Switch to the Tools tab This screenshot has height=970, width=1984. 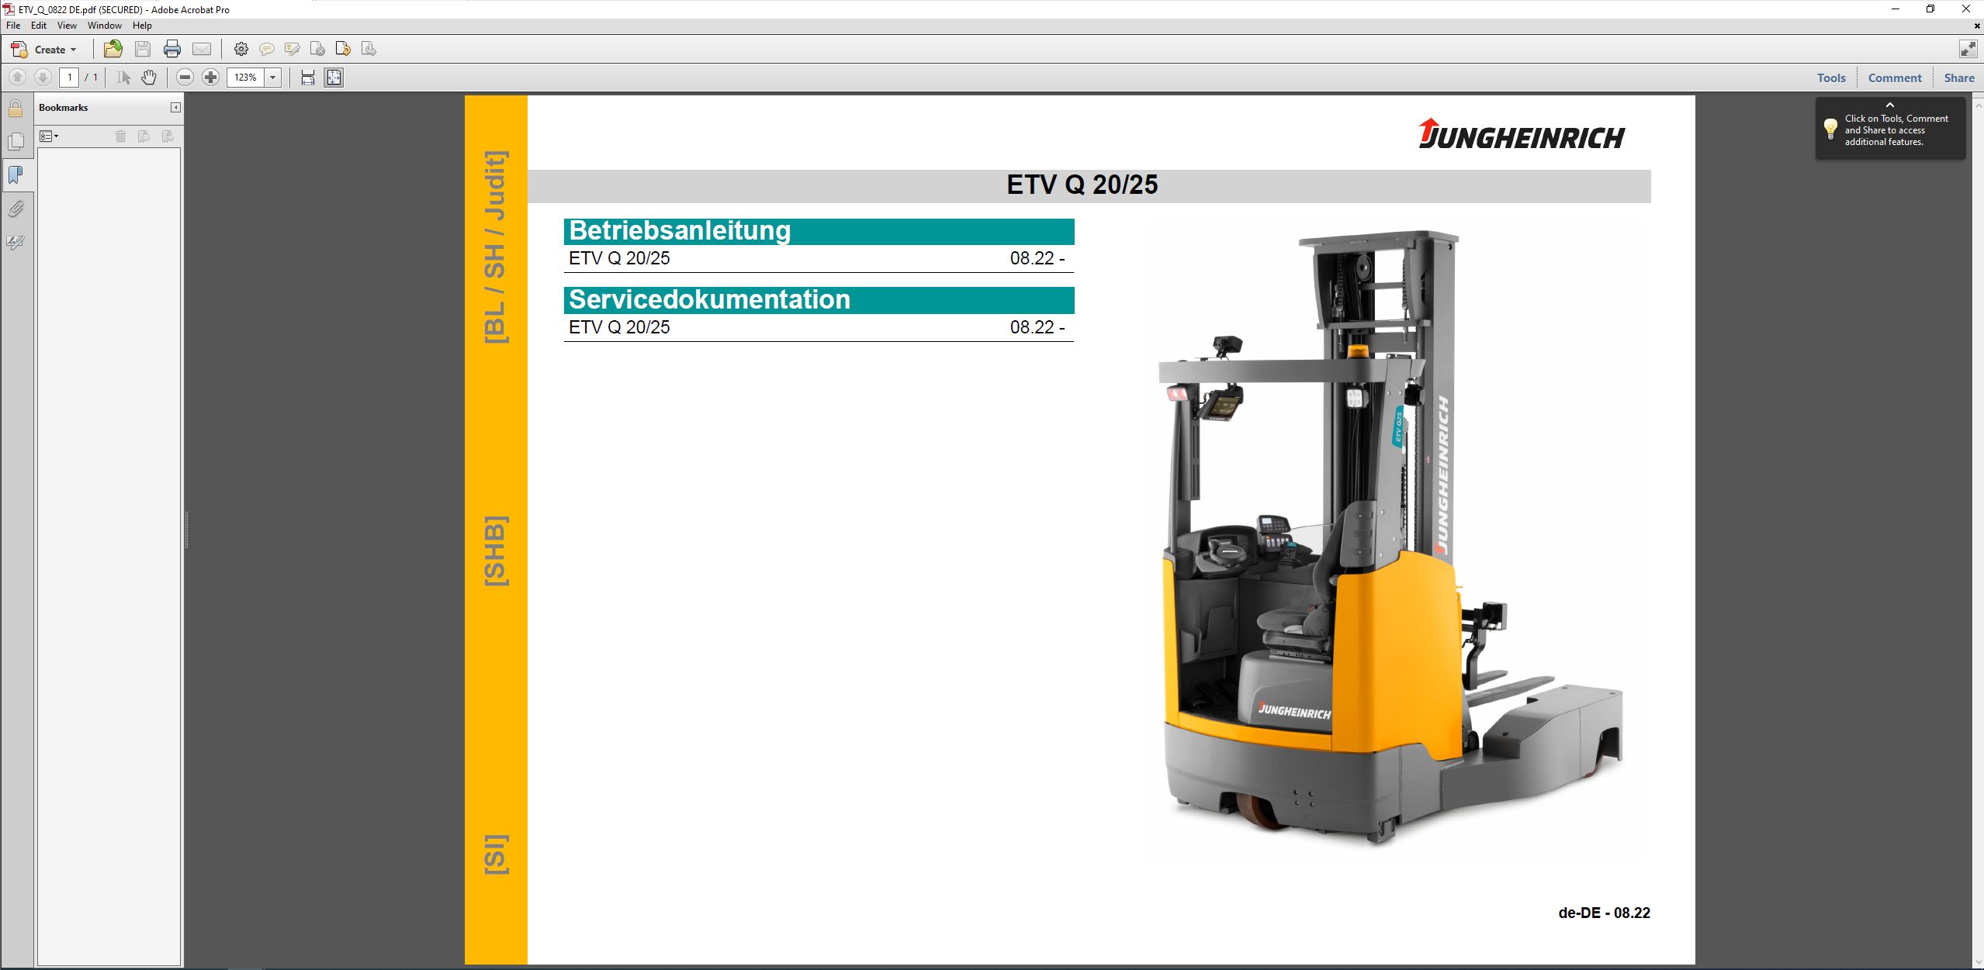coord(1830,77)
